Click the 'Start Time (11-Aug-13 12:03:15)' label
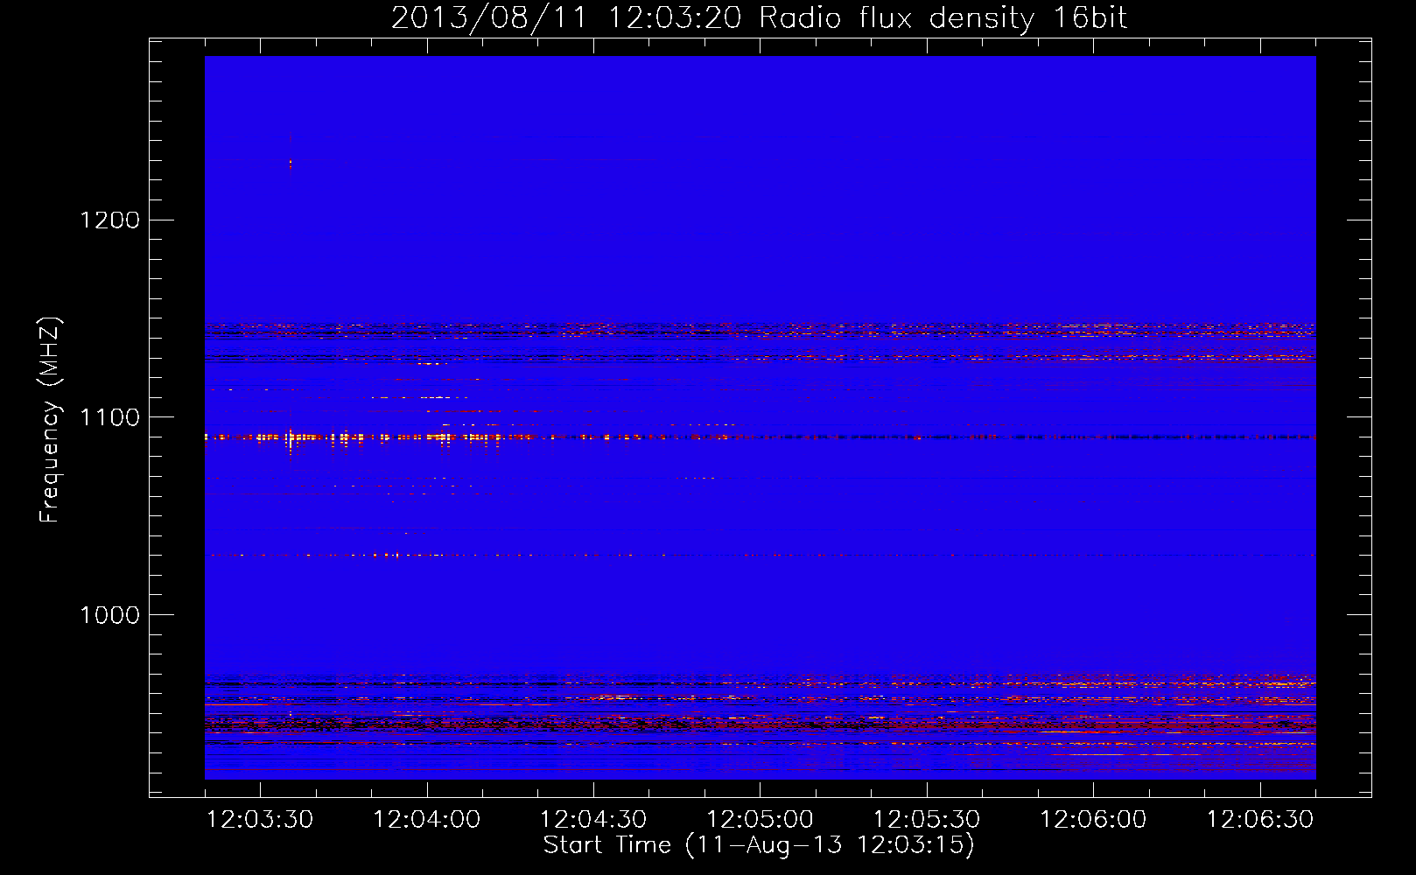 click(759, 845)
